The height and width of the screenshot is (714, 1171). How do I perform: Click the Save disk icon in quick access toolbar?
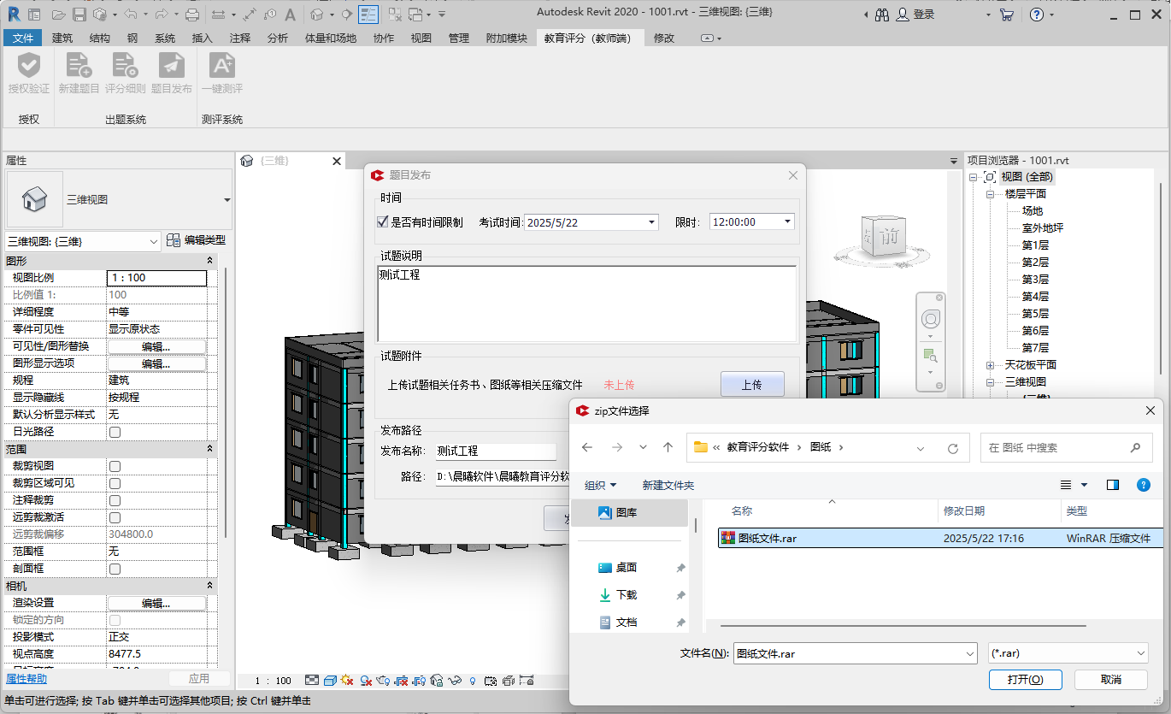click(79, 15)
